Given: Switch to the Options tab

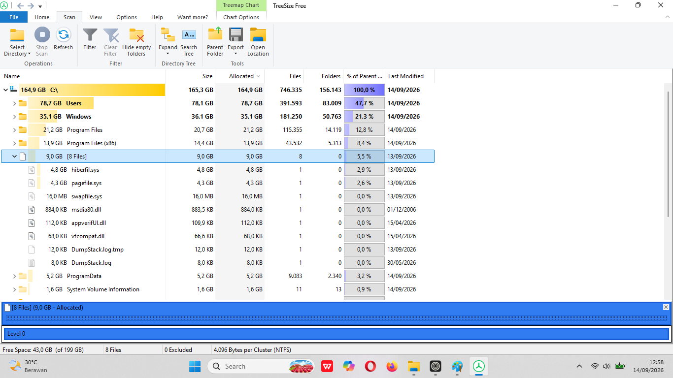Looking at the screenshot, I should (x=127, y=17).
